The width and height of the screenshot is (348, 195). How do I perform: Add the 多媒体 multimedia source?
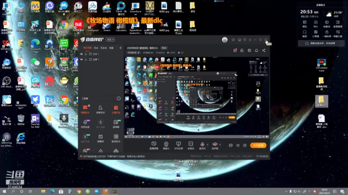[191, 146]
